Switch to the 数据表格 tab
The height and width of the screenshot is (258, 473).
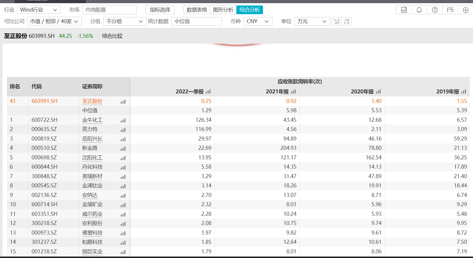click(197, 10)
